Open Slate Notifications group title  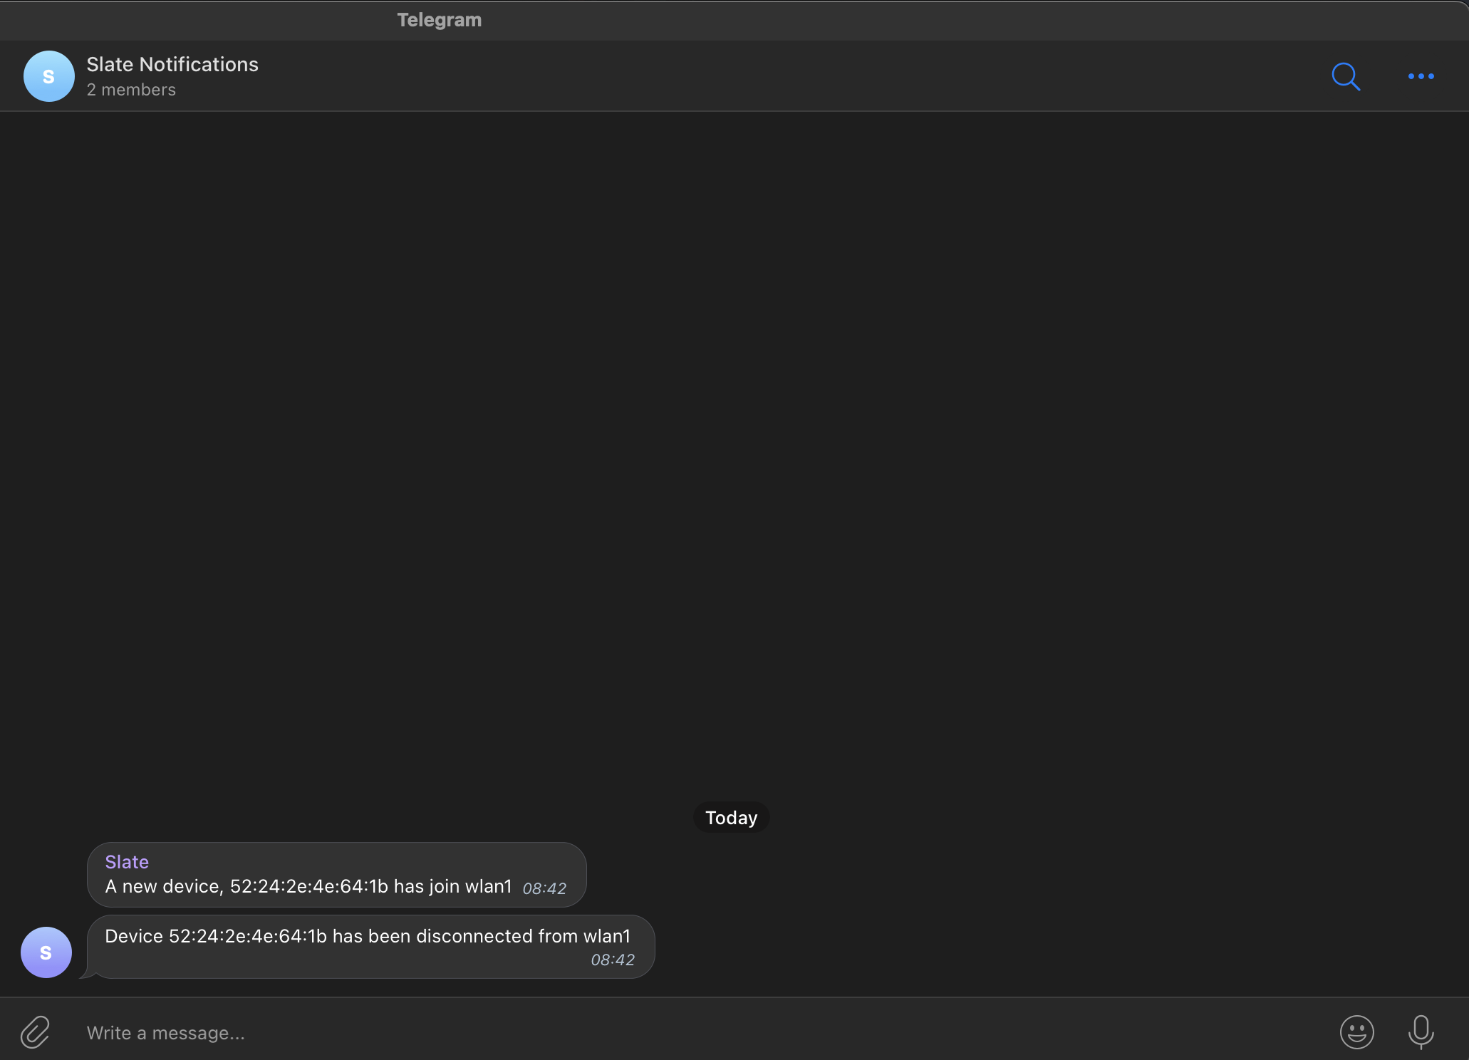point(172,64)
